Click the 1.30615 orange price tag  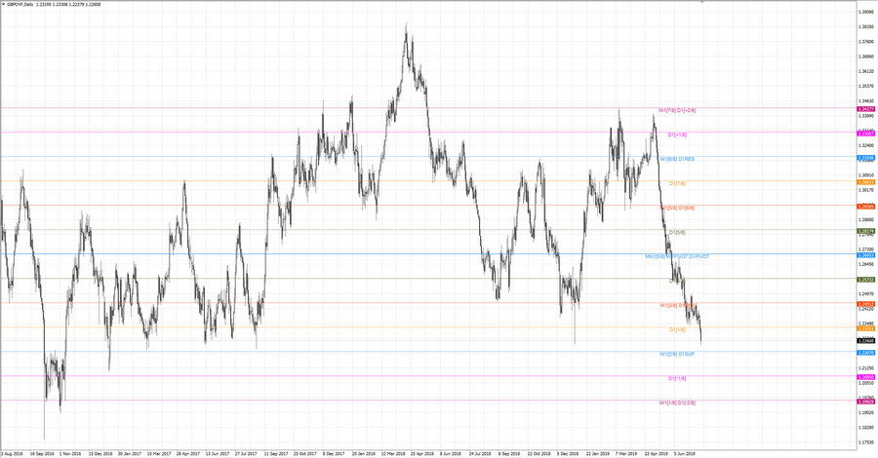click(866, 182)
